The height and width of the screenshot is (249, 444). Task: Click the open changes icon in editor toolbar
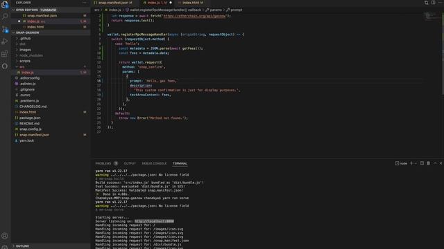tap(426, 3)
